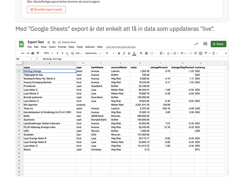Collapse the toolbar with up chevron
Viewport: 244px width, 188px height.
point(226,53)
